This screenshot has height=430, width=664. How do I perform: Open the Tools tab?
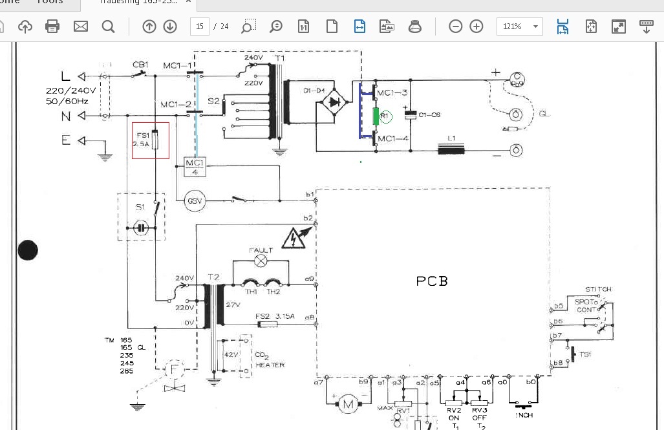(x=50, y=2)
